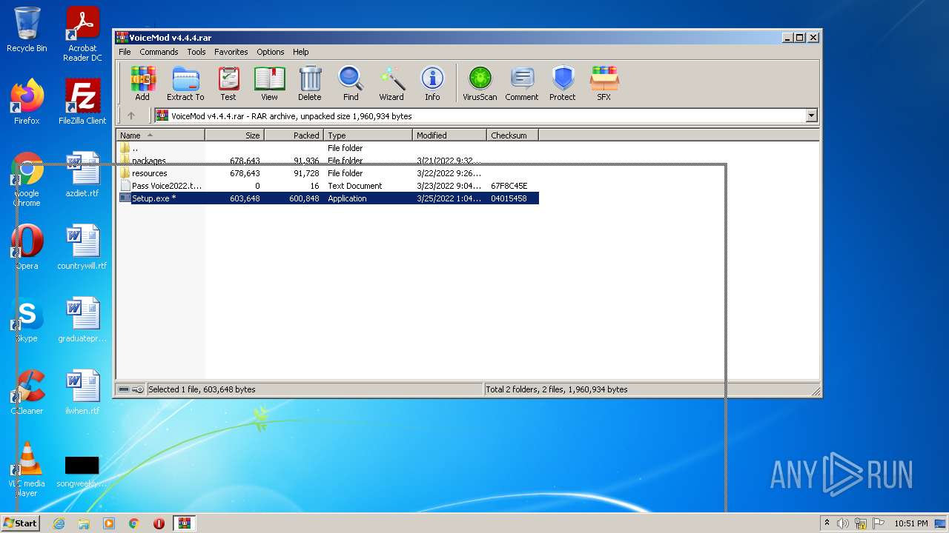949x533 pixels.
Task: Click the Find magnifier icon
Action: click(351, 83)
